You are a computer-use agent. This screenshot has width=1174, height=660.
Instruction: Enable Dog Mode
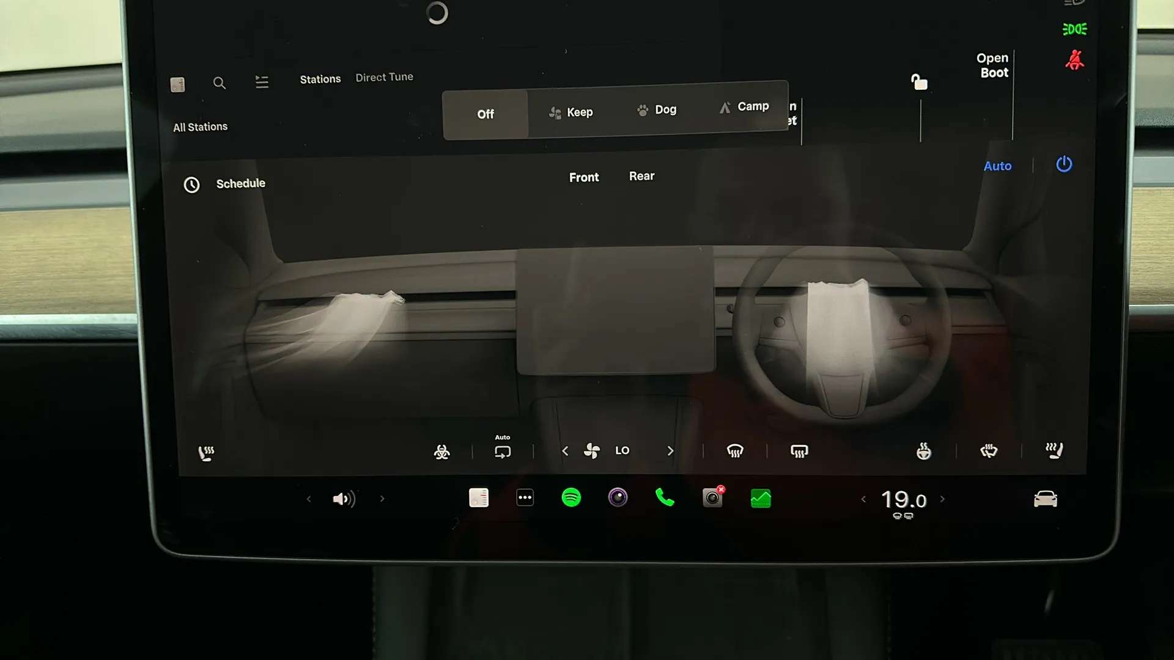(x=656, y=110)
